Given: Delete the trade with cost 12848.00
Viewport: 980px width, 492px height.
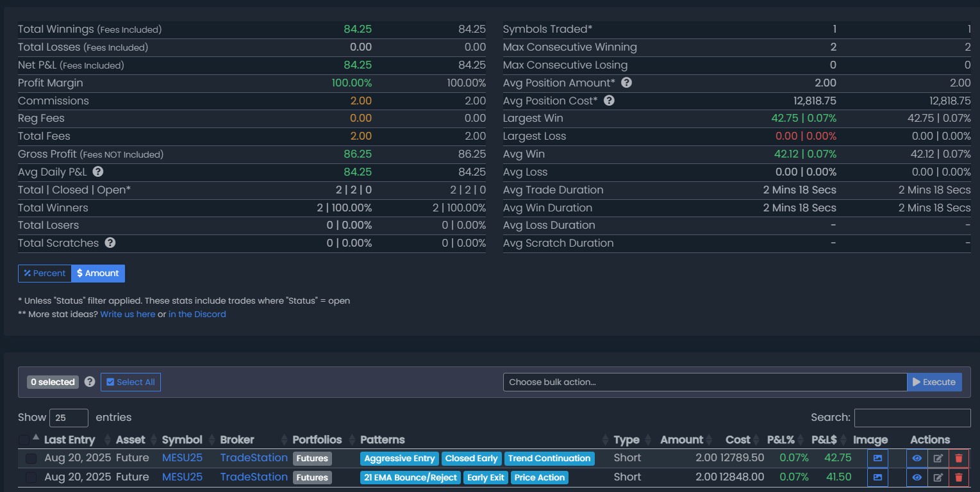Looking at the screenshot, I should 959,477.
